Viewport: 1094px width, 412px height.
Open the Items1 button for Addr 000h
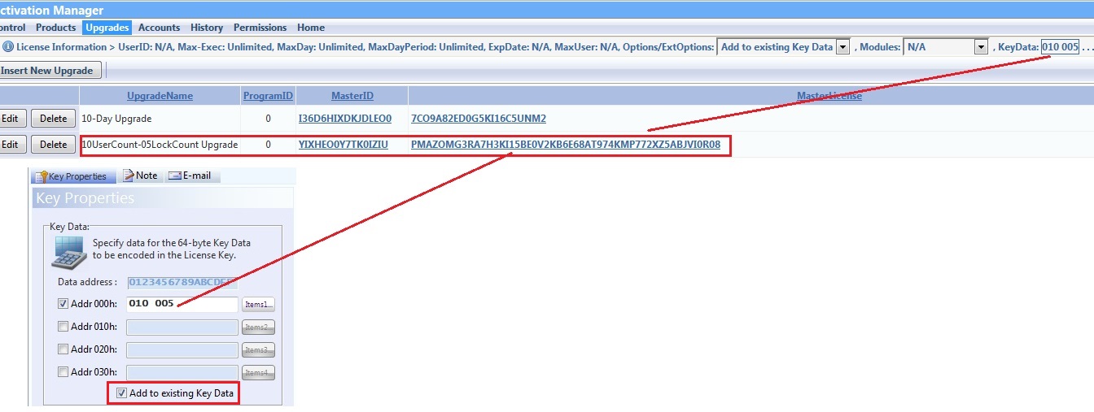(x=257, y=305)
